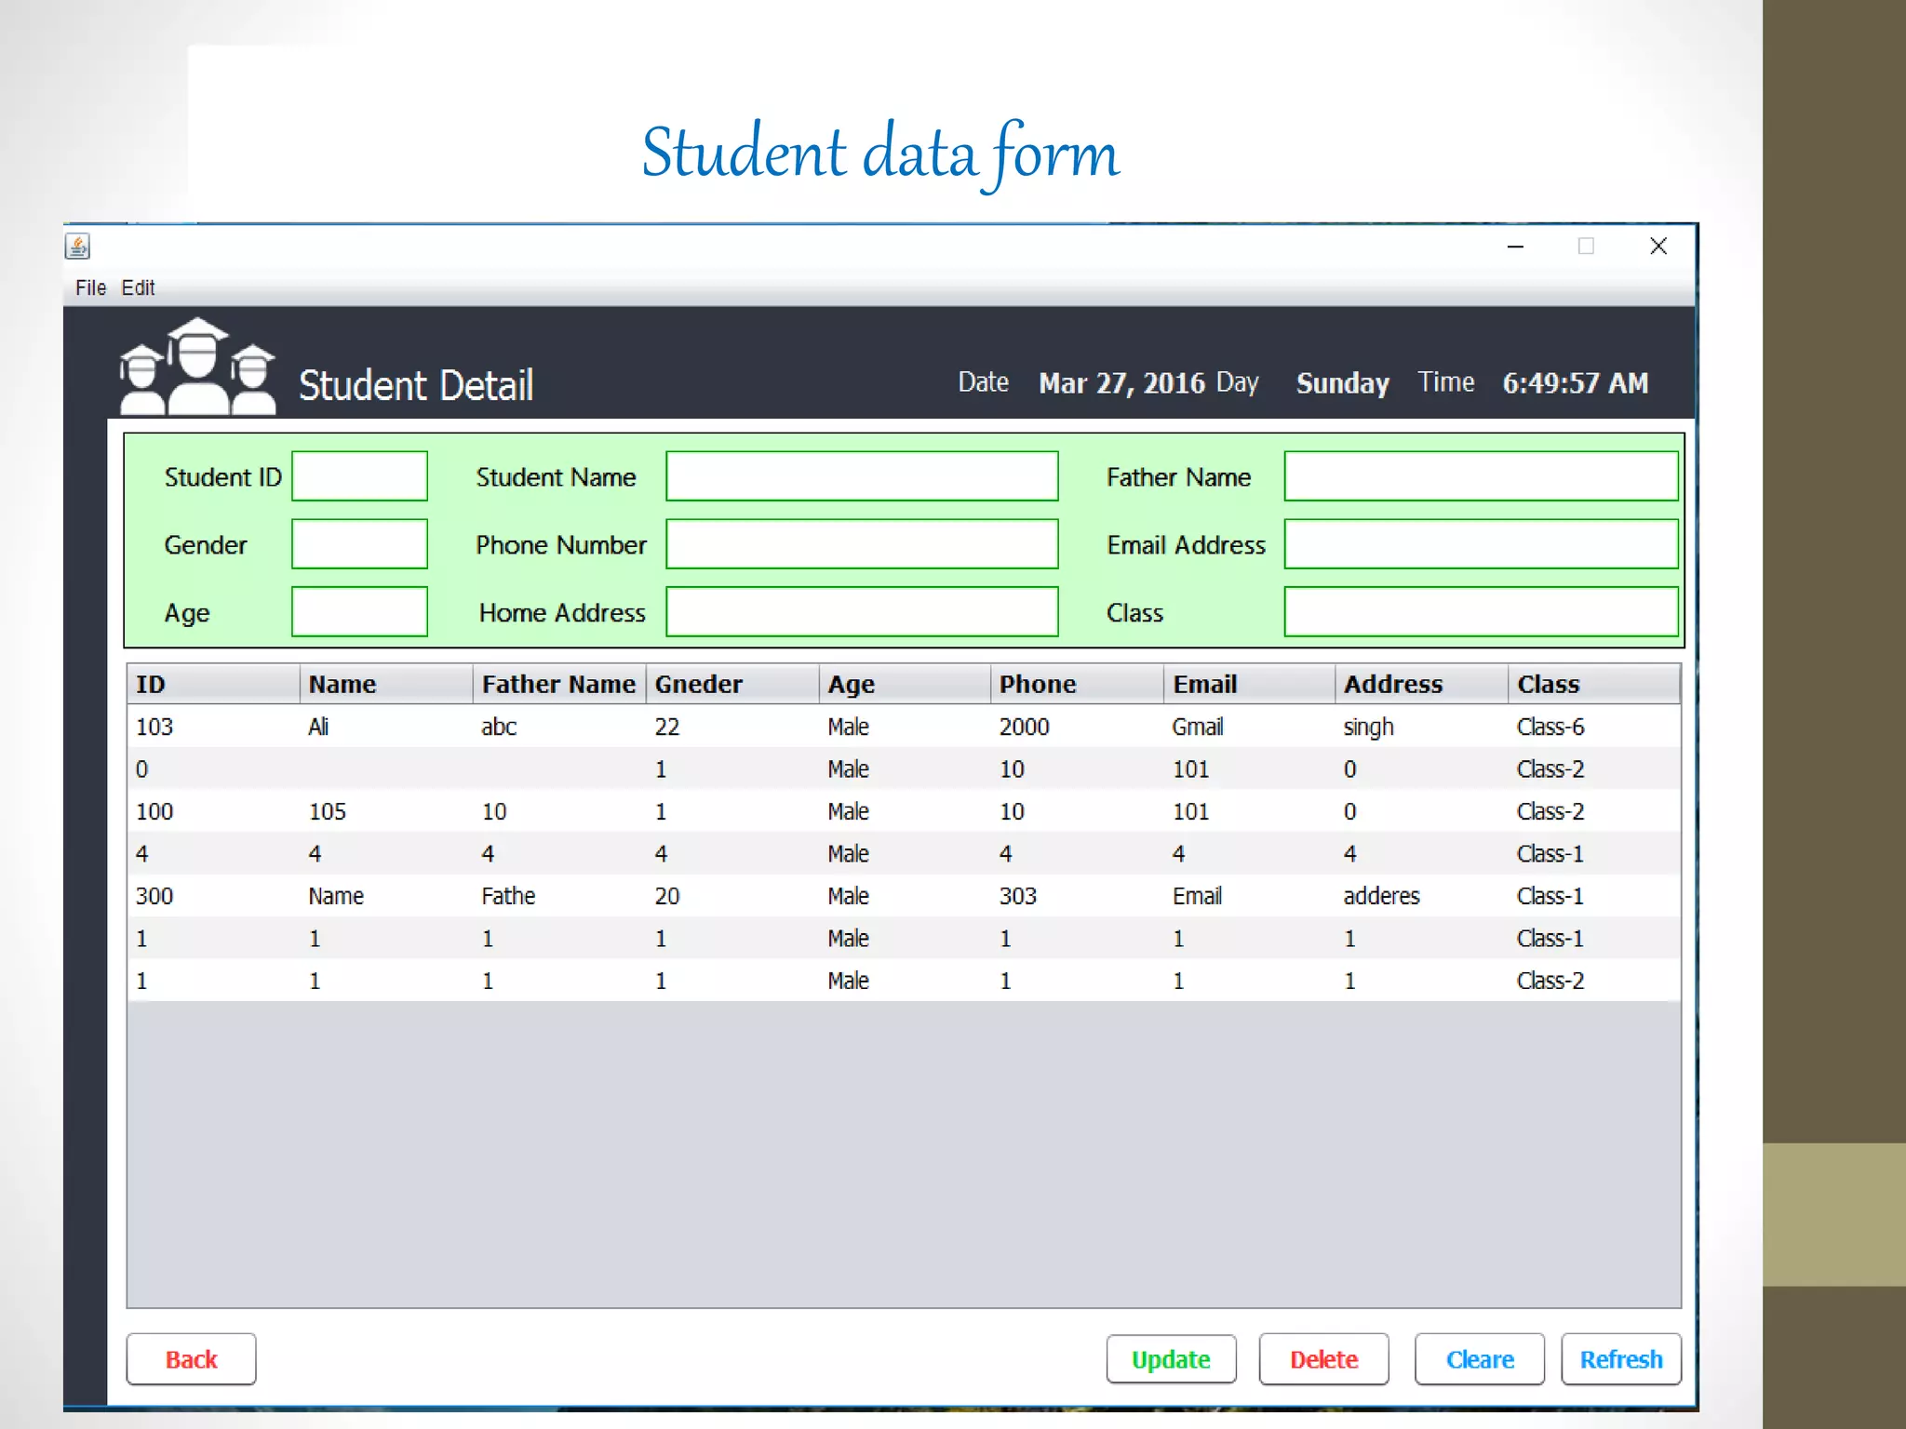Click the Cleare button
The height and width of the screenshot is (1429, 1906).
point(1480,1359)
